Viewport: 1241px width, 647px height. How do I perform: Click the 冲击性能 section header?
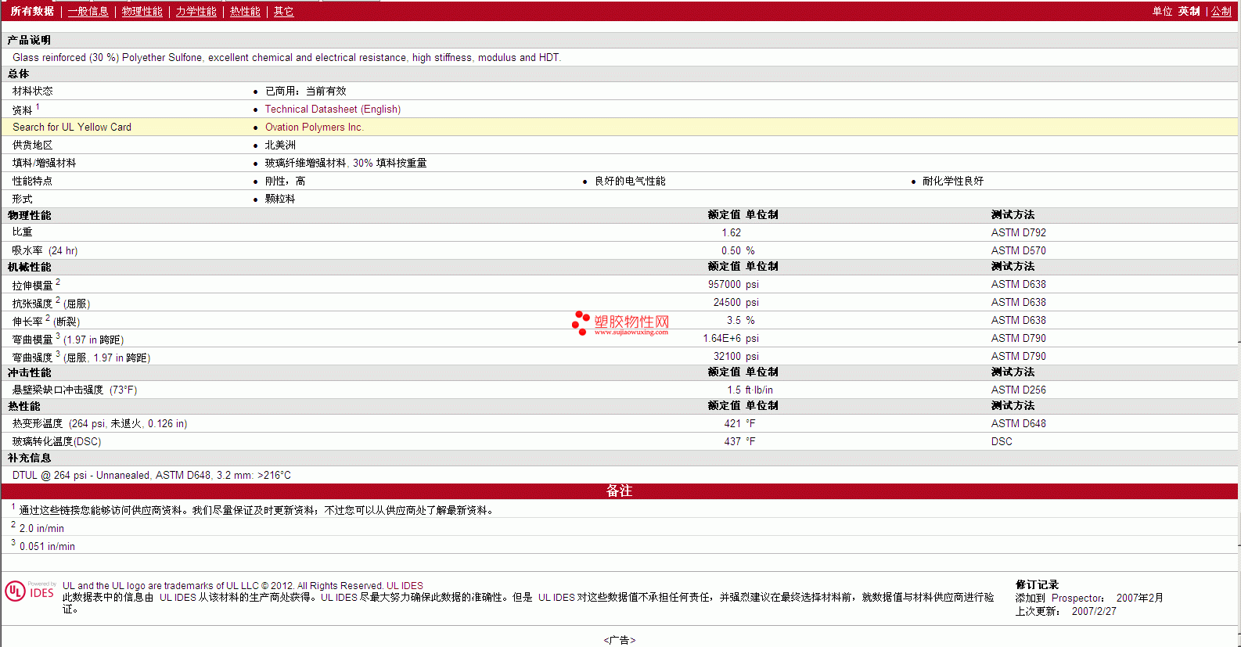[29, 373]
